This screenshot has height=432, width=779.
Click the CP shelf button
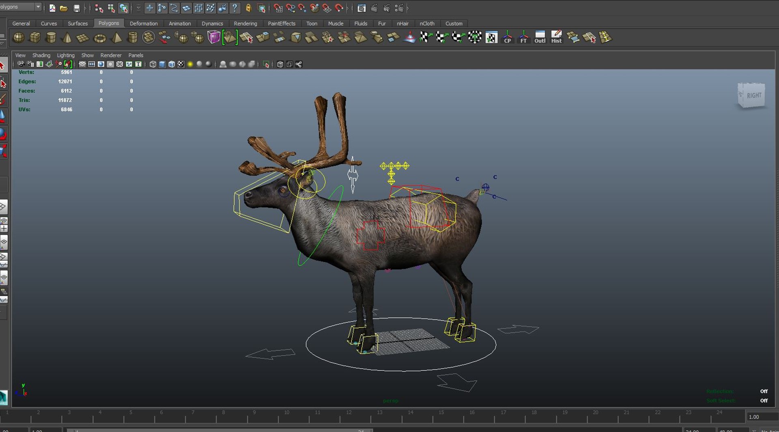coord(507,37)
